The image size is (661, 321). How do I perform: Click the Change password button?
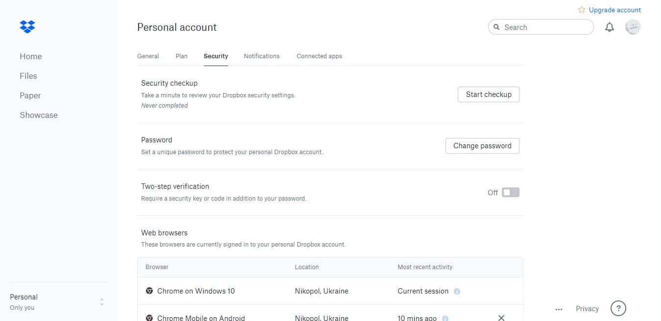tap(482, 146)
